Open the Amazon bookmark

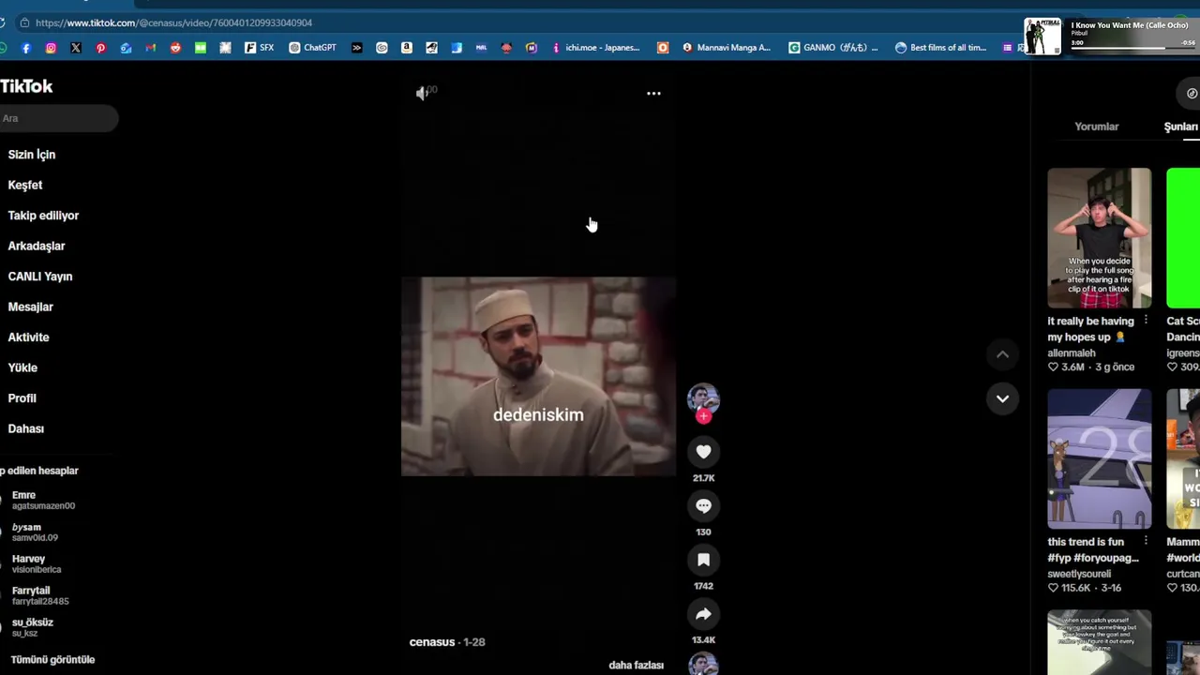(x=406, y=48)
